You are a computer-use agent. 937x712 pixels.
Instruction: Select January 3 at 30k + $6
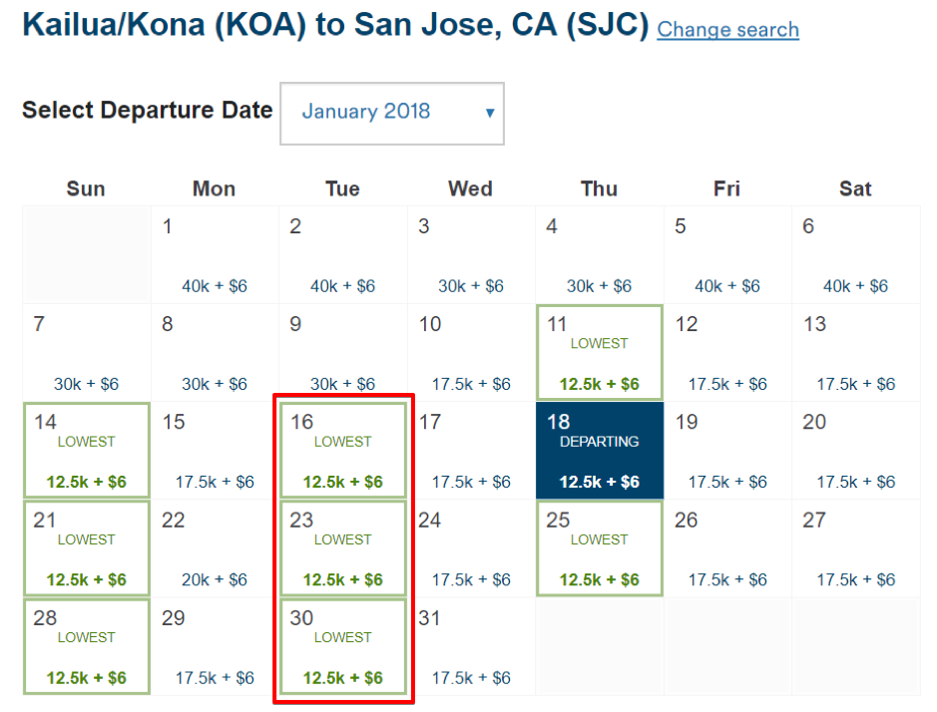pos(470,255)
